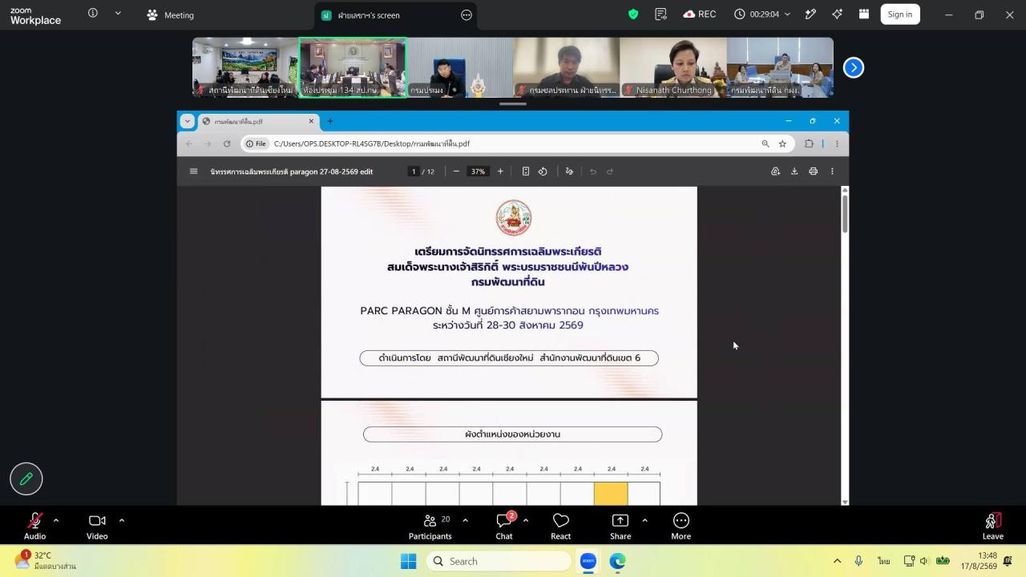
Task: Open PDF viewer sidebar hamburger menu
Action: (193, 171)
